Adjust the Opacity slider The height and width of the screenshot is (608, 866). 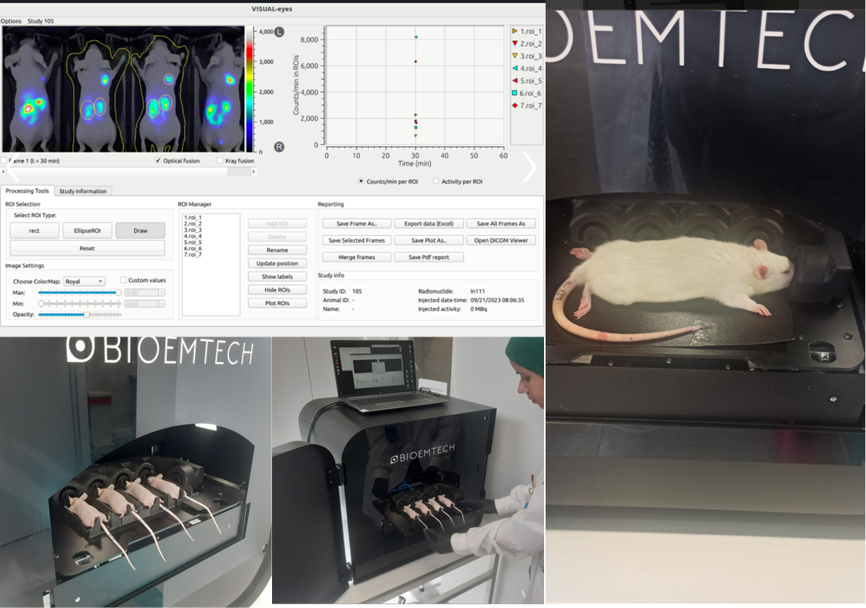88,315
